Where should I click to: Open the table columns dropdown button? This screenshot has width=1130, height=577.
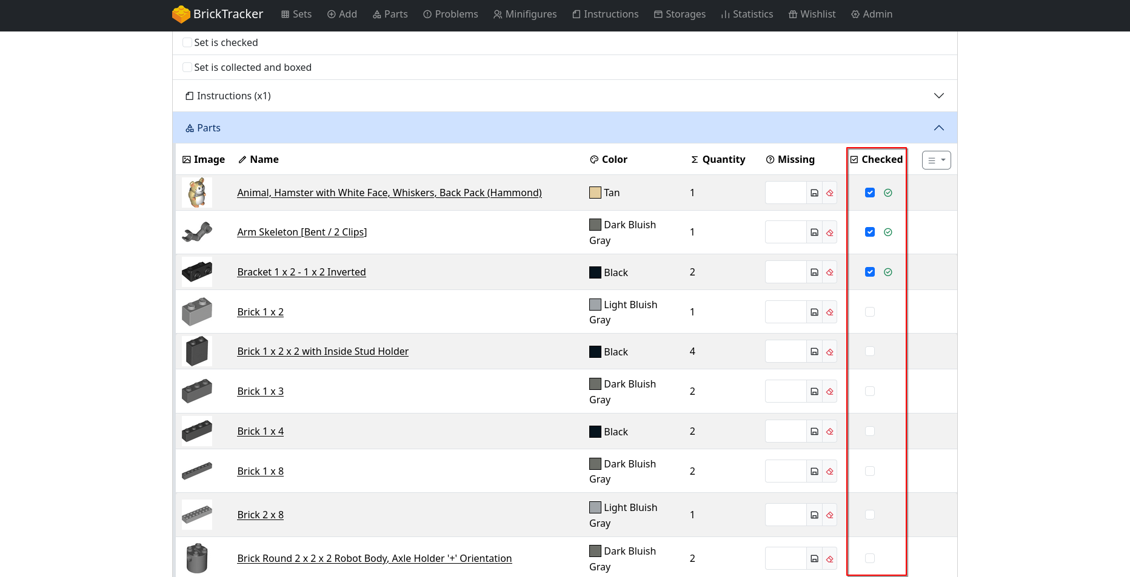pyautogui.click(x=936, y=160)
